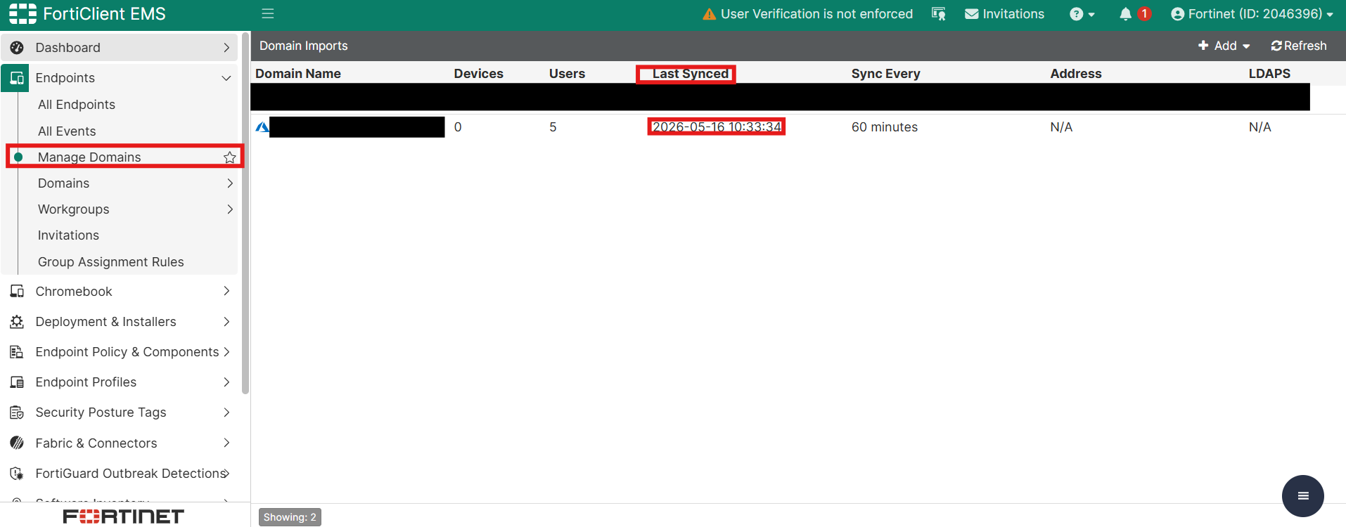Click User Verification is not enforced message
The height and width of the screenshot is (527, 1346).
816,14
